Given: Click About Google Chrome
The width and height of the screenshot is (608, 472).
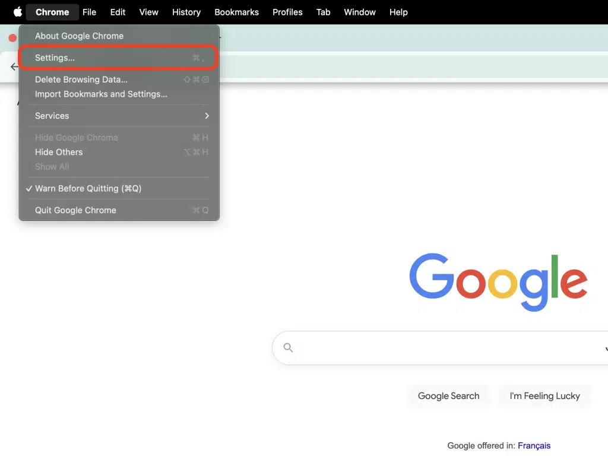Looking at the screenshot, I should tap(79, 36).
